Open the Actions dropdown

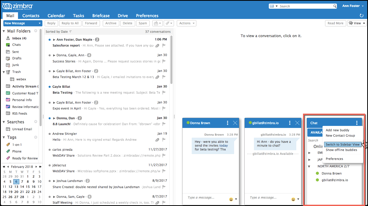pos(186,23)
